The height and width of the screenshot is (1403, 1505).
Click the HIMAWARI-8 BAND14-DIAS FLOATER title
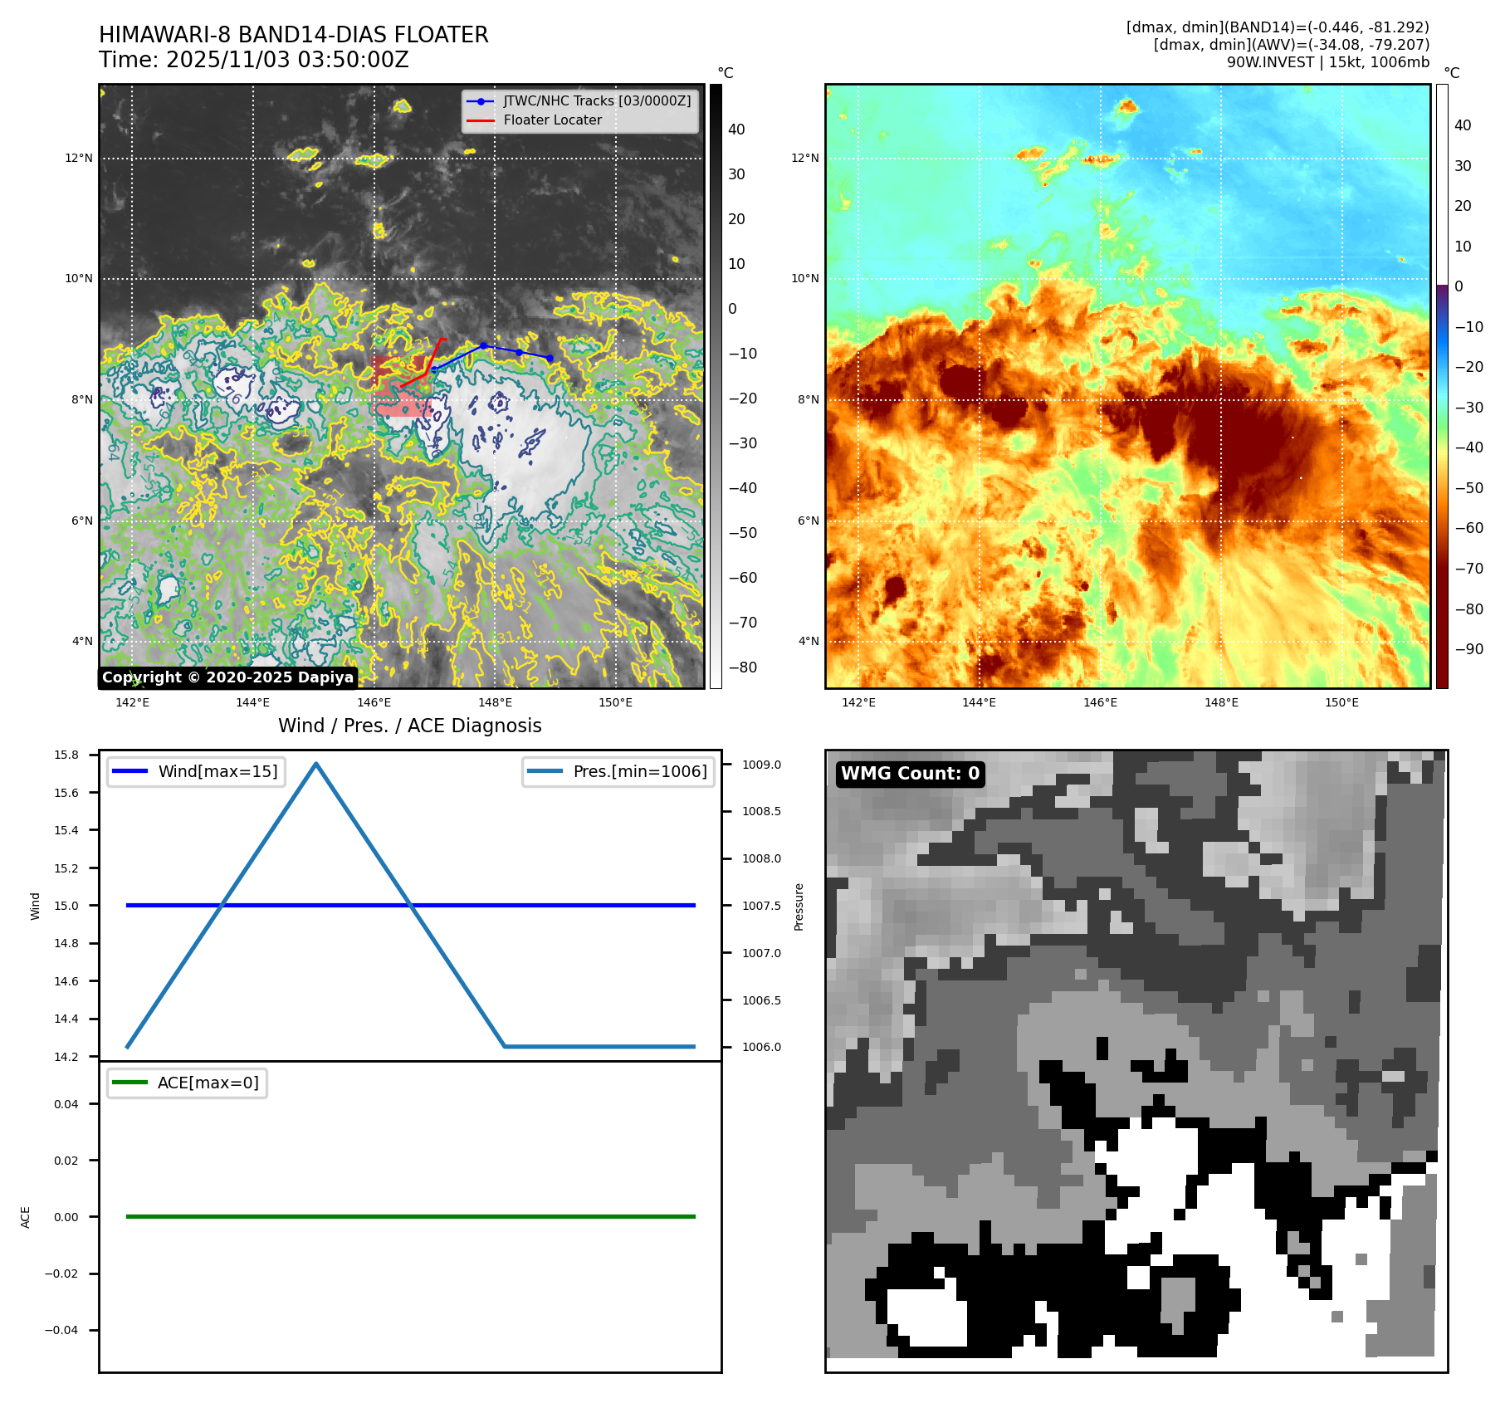pos(293,35)
